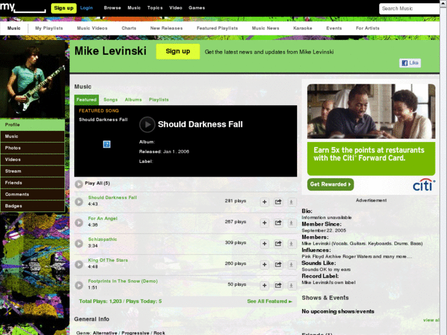Open the See All Featured link
447x335 pixels.
coord(270,301)
